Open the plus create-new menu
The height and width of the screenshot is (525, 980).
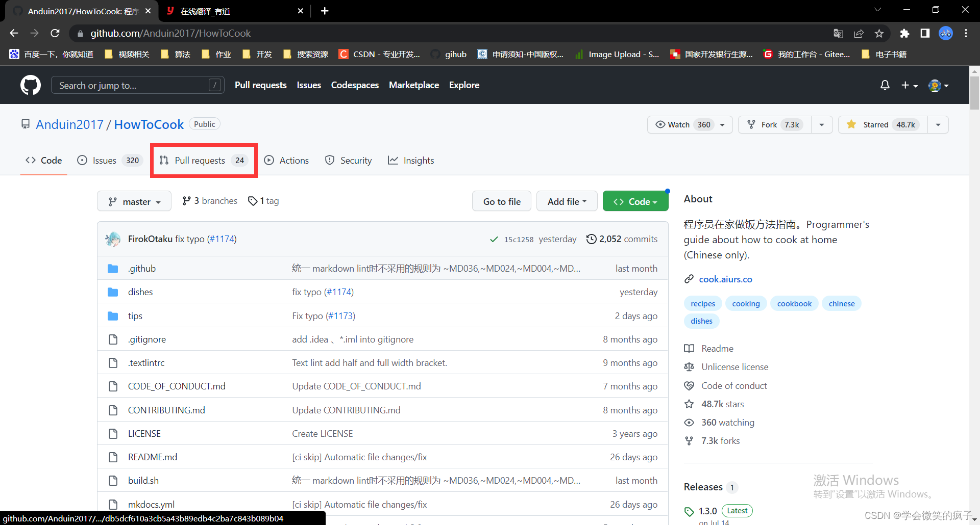point(909,85)
